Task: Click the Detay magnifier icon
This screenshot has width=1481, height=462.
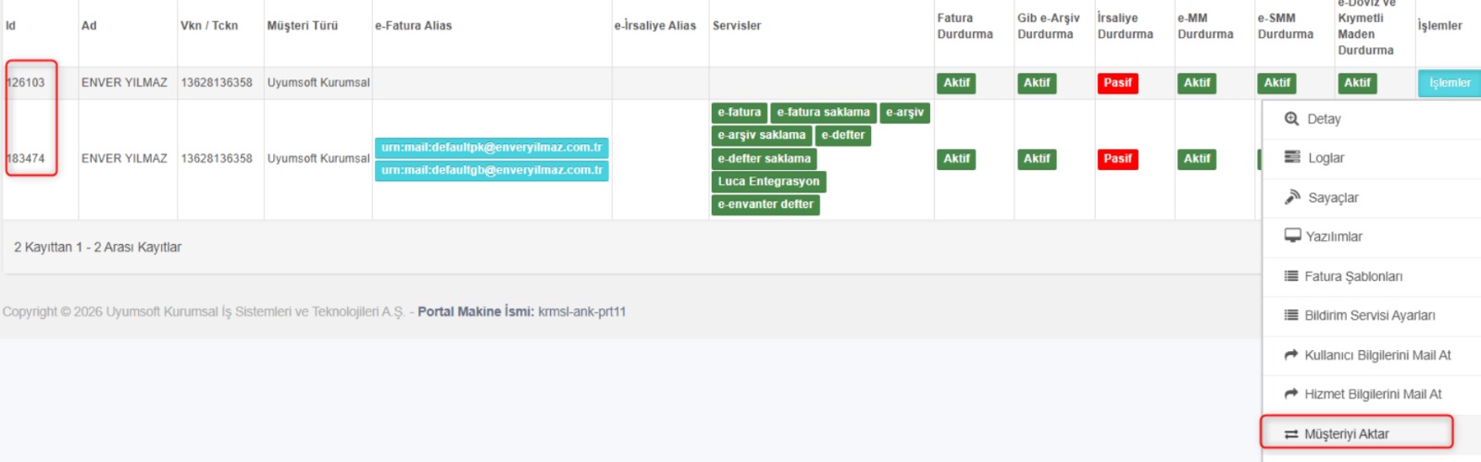Action: pos(1291,119)
